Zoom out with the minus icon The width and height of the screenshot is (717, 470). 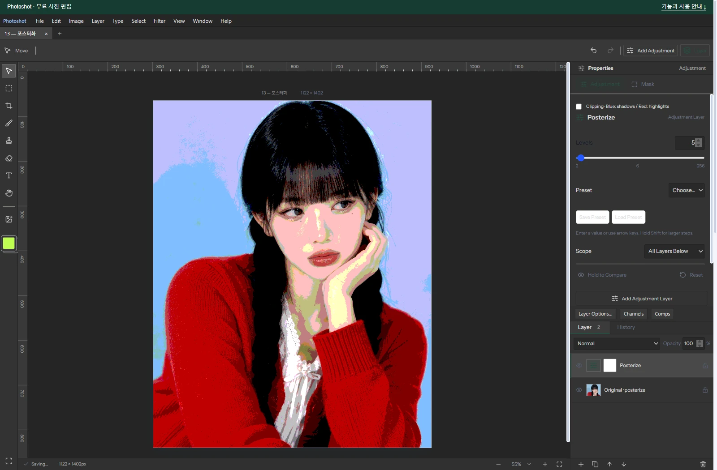498,464
